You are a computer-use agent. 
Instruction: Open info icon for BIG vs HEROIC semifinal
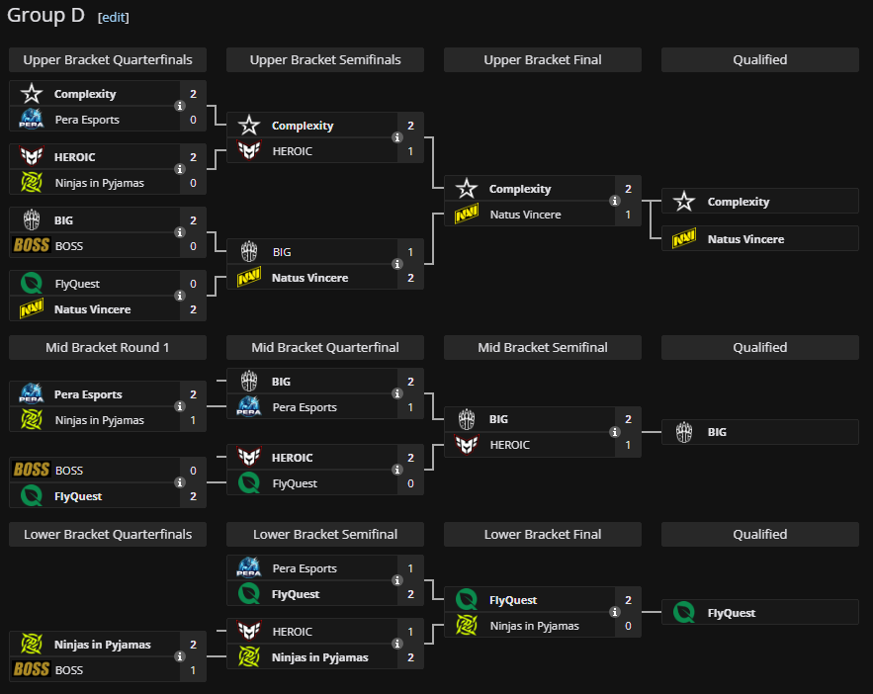[614, 432]
